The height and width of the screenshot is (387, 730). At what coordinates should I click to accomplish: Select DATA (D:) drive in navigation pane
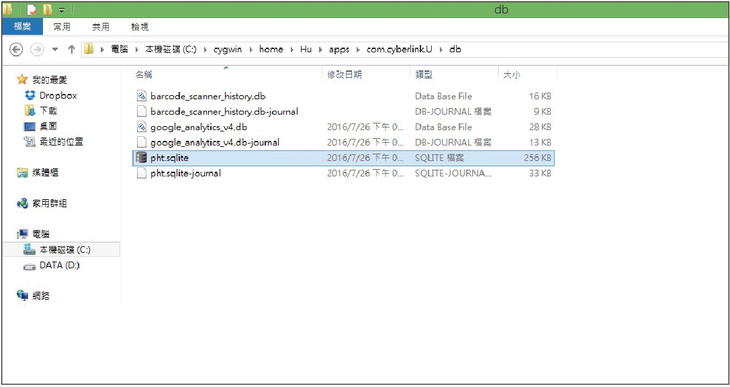pyautogui.click(x=60, y=265)
